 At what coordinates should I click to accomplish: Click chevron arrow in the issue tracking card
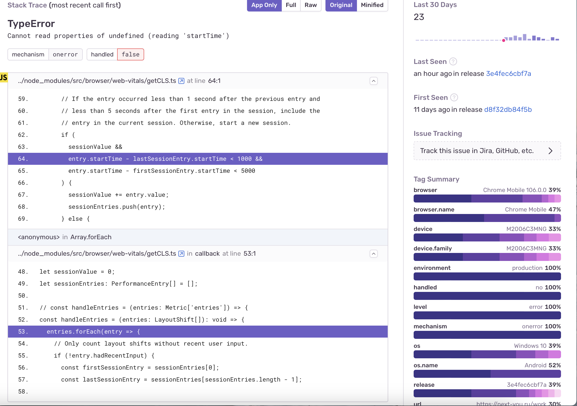tap(550, 151)
